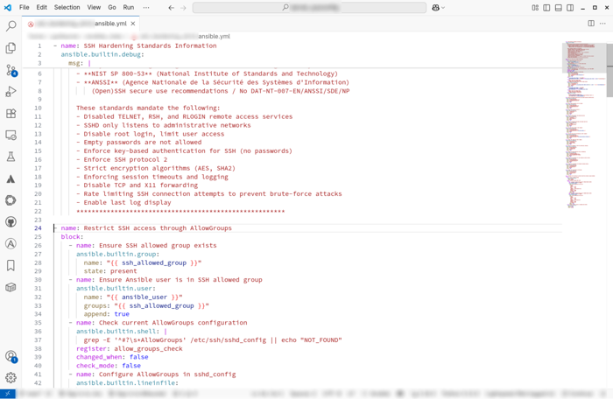Click 'Ensure SSH allowed group exists' text

click(x=158, y=245)
